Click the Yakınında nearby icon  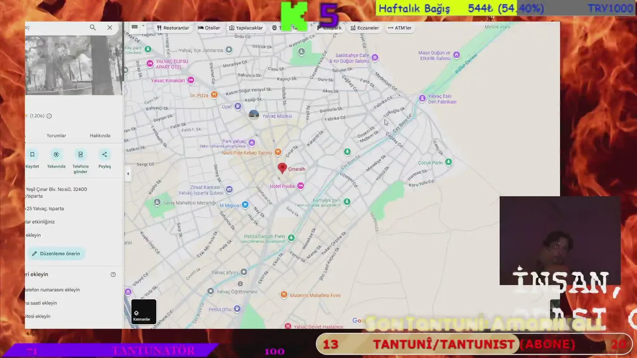click(x=56, y=155)
